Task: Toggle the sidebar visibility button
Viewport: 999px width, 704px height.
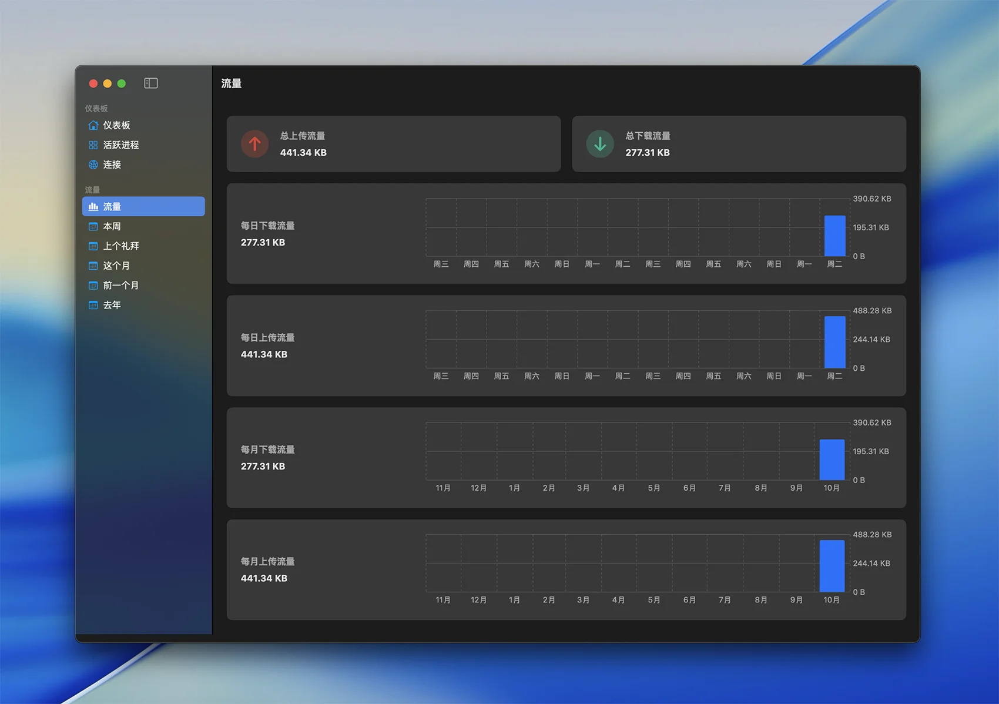Action: tap(151, 83)
